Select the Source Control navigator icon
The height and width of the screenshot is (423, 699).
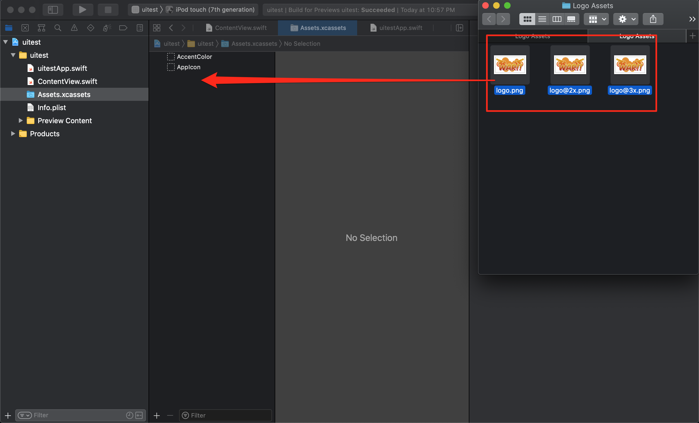[25, 28]
